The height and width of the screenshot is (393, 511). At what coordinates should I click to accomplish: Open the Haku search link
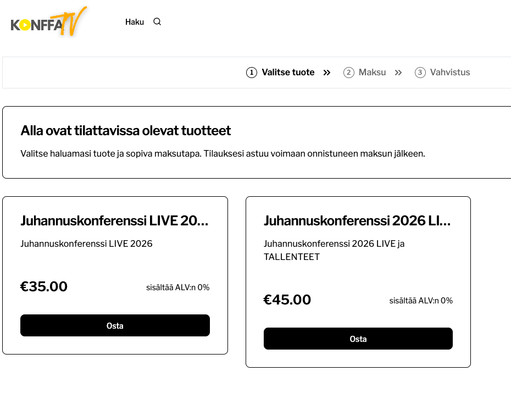(134, 22)
